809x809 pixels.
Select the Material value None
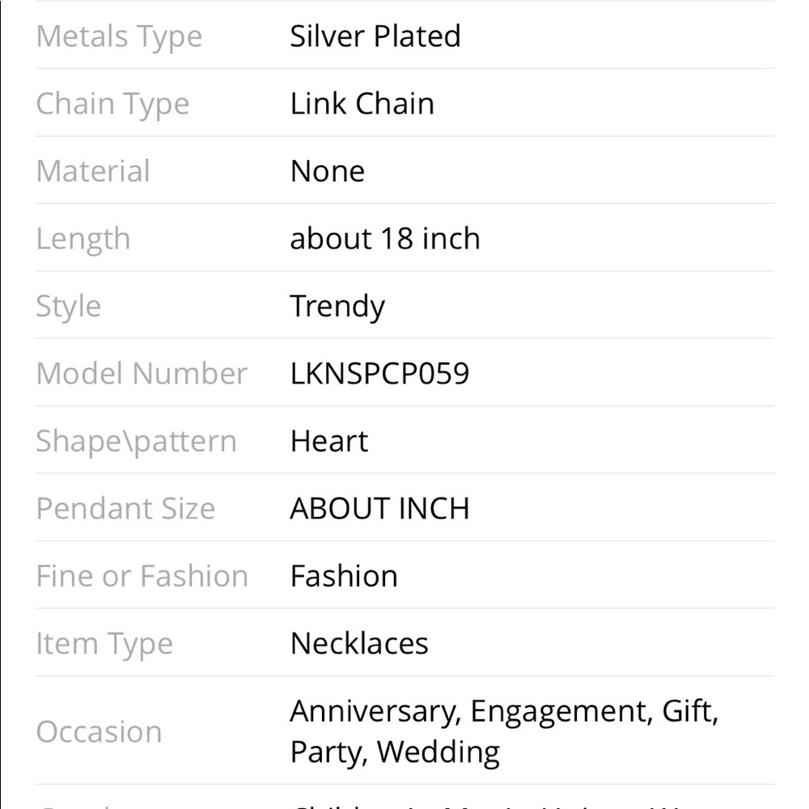pos(328,172)
